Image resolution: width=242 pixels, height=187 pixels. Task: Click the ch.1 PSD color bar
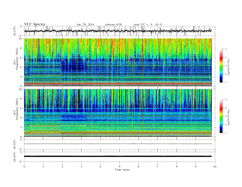pos(221,66)
